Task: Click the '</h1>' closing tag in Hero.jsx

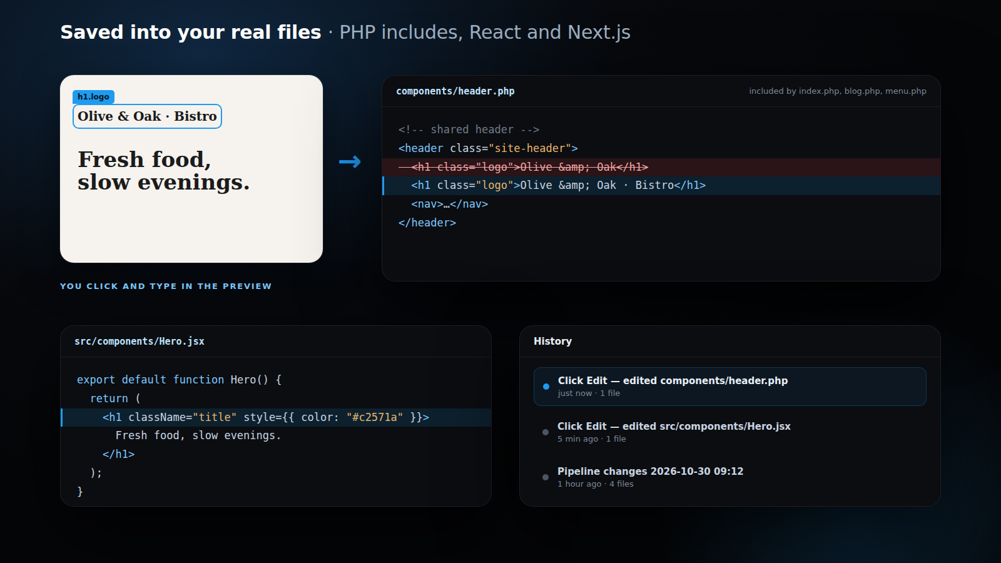Action: (x=119, y=454)
